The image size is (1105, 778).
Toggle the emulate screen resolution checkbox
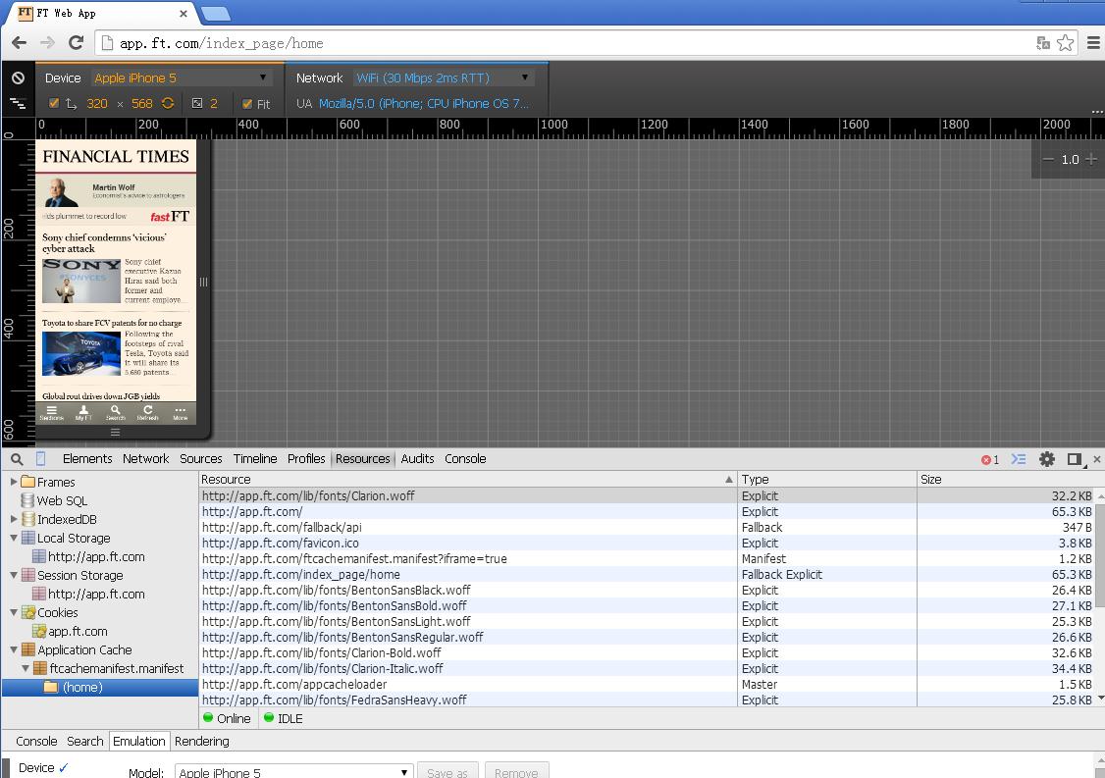point(54,104)
